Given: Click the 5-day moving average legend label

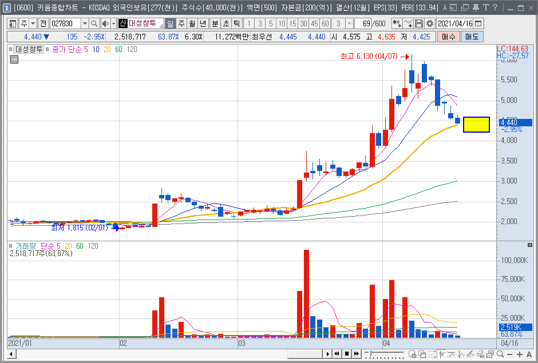Looking at the screenshot, I should (86, 49).
